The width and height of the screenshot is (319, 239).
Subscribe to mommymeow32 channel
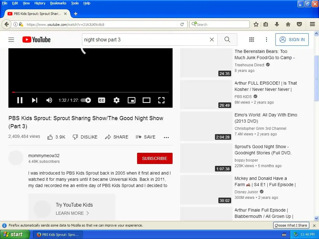[x=155, y=158]
